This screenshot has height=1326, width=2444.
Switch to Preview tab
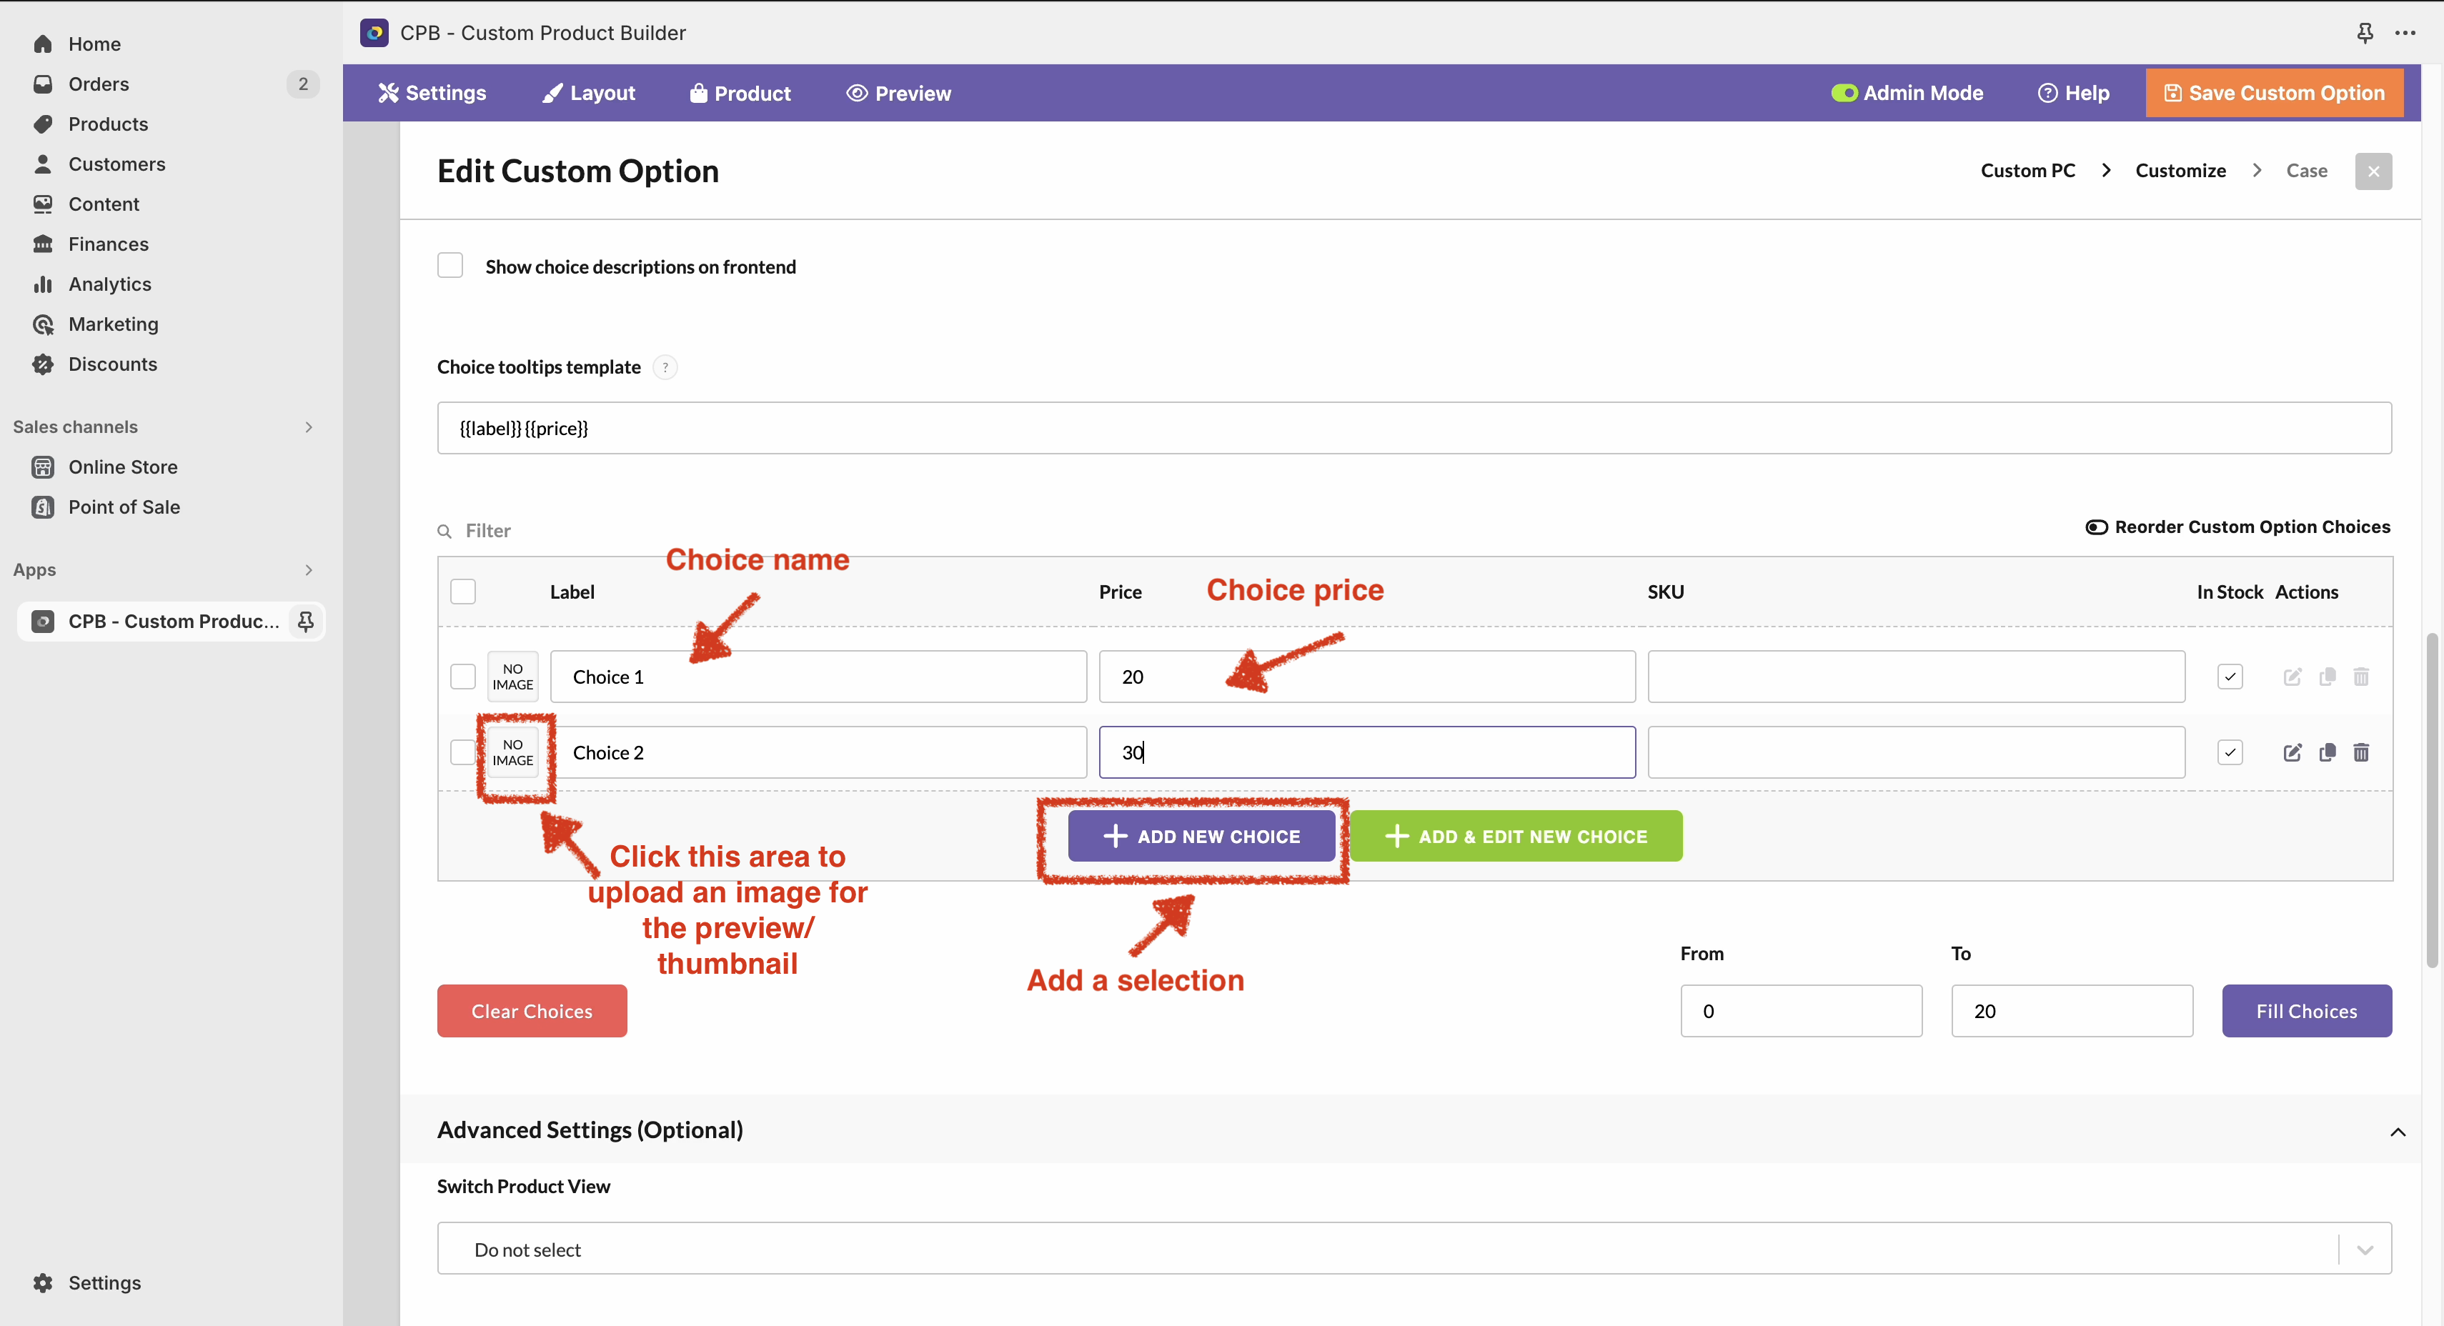(898, 93)
